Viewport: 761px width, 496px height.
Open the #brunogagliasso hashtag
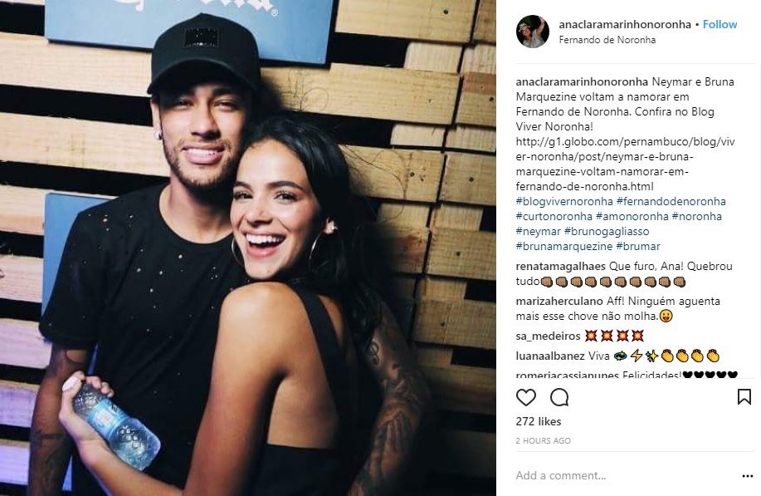point(606,232)
